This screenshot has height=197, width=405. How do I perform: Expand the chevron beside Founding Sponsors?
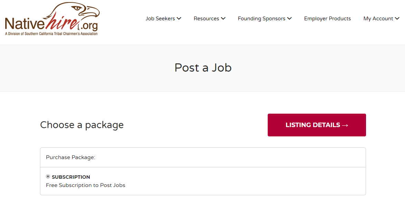pyautogui.click(x=289, y=19)
